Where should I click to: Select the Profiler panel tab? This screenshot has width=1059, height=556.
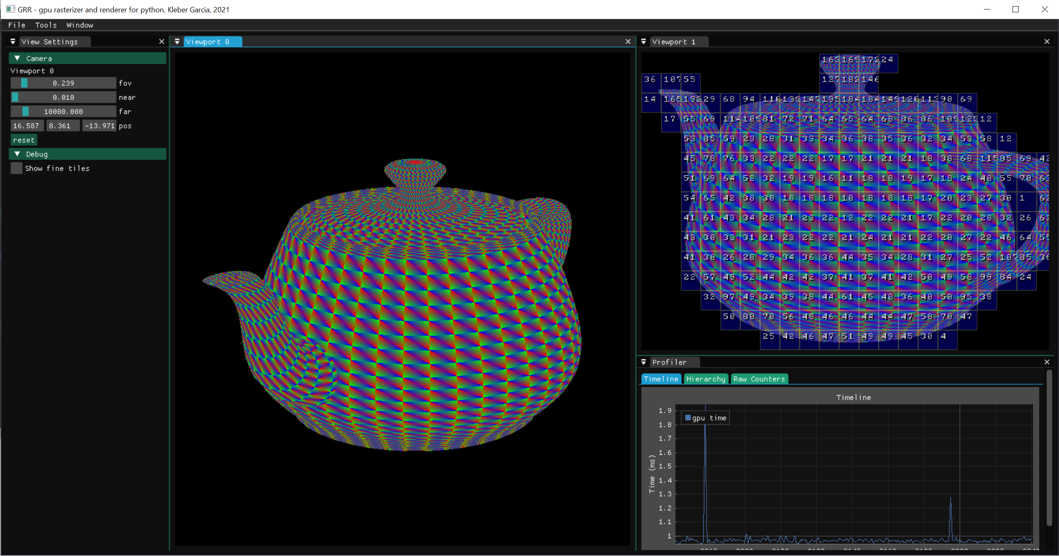[x=674, y=362]
